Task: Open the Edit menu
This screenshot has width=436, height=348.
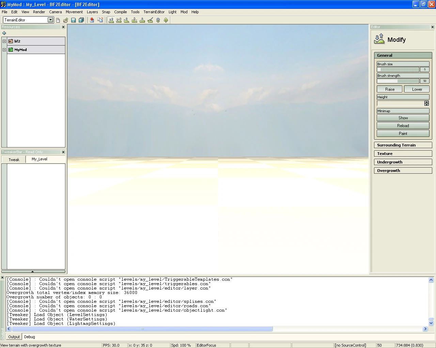Action: click(14, 12)
